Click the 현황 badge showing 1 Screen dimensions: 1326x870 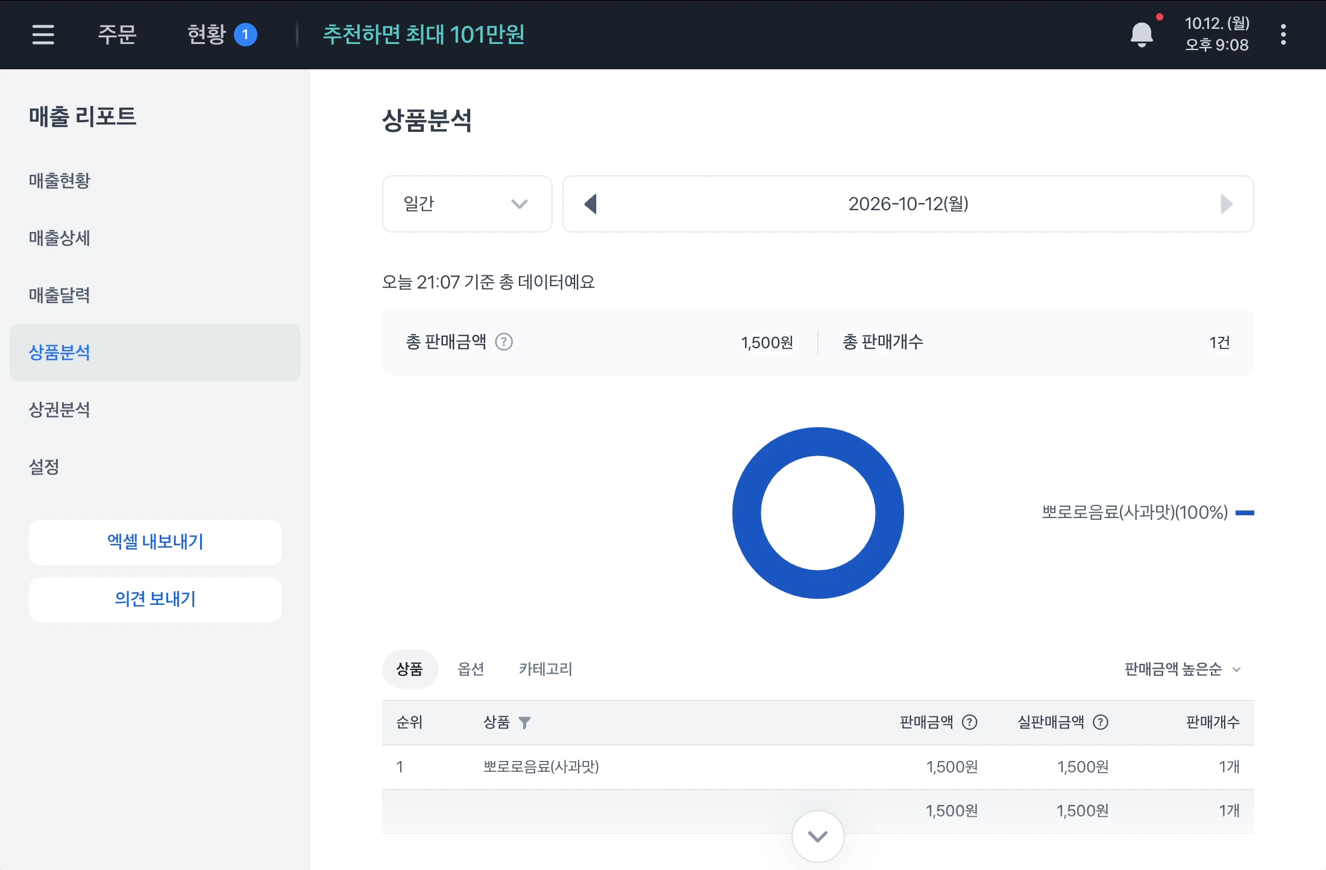(x=245, y=34)
